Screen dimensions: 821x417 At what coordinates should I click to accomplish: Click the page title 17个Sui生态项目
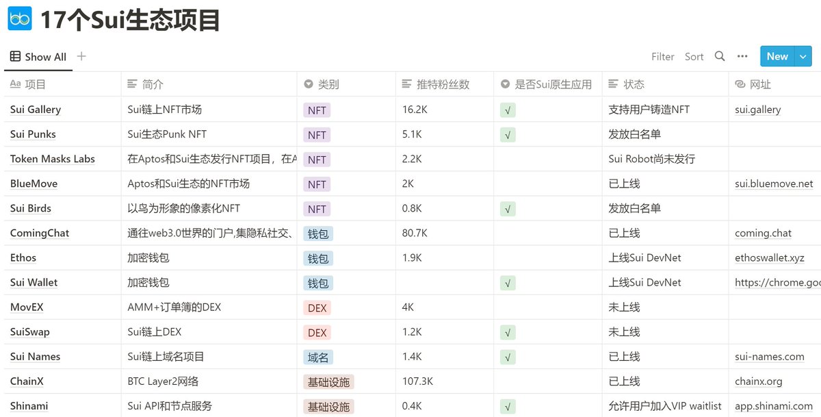tap(131, 20)
